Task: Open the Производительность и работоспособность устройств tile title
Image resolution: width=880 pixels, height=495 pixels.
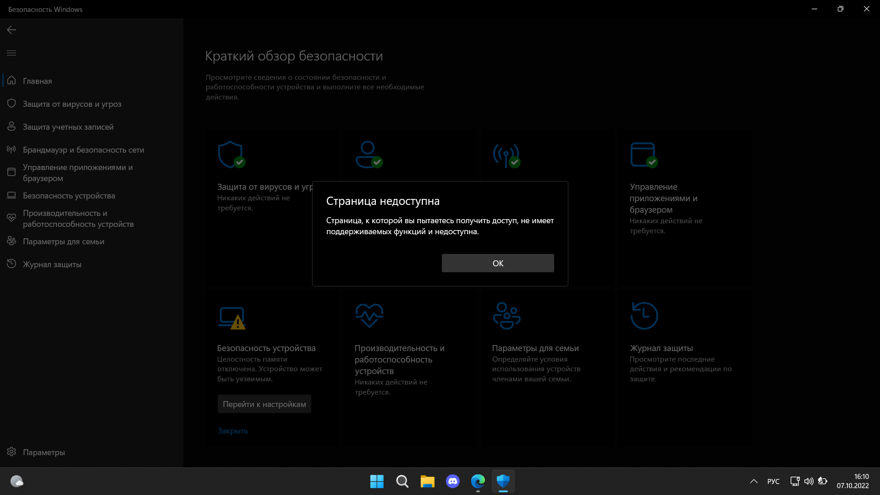Action: pos(399,359)
